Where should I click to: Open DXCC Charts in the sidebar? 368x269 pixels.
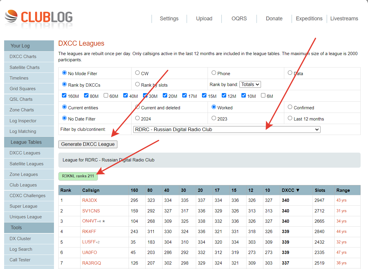click(29, 57)
